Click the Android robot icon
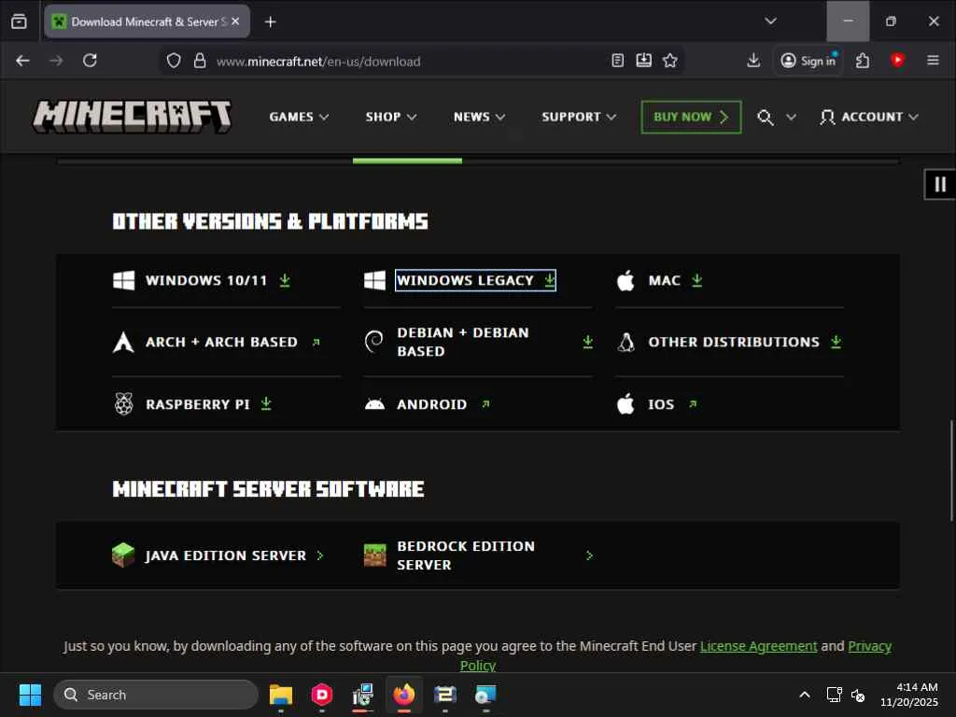 point(374,404)
